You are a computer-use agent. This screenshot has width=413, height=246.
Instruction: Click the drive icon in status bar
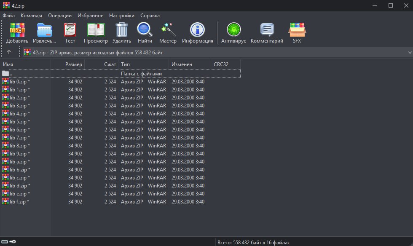pos(5,241)
